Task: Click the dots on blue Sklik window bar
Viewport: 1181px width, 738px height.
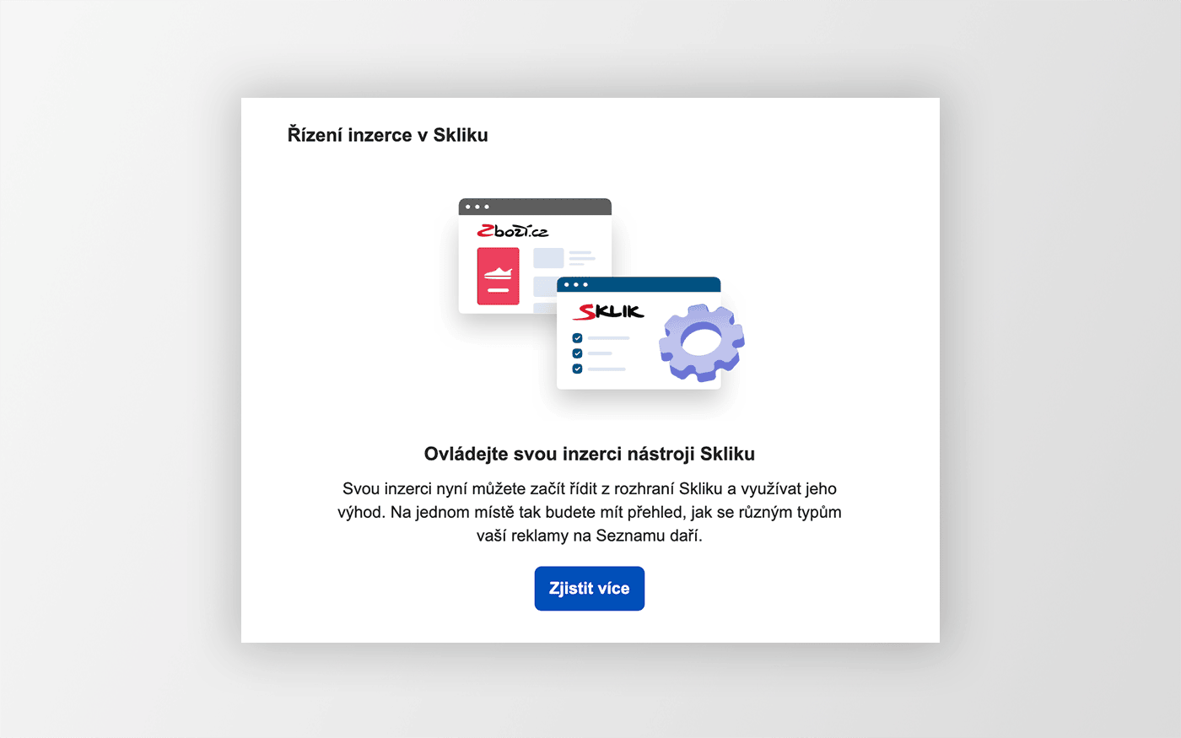Action: click(x=575, y=284)
